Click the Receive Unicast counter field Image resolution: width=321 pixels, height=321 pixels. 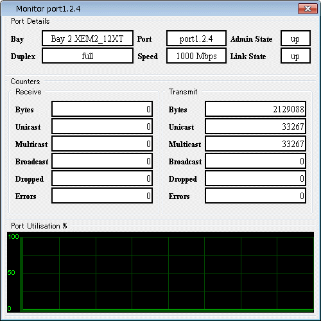[102, 126]
